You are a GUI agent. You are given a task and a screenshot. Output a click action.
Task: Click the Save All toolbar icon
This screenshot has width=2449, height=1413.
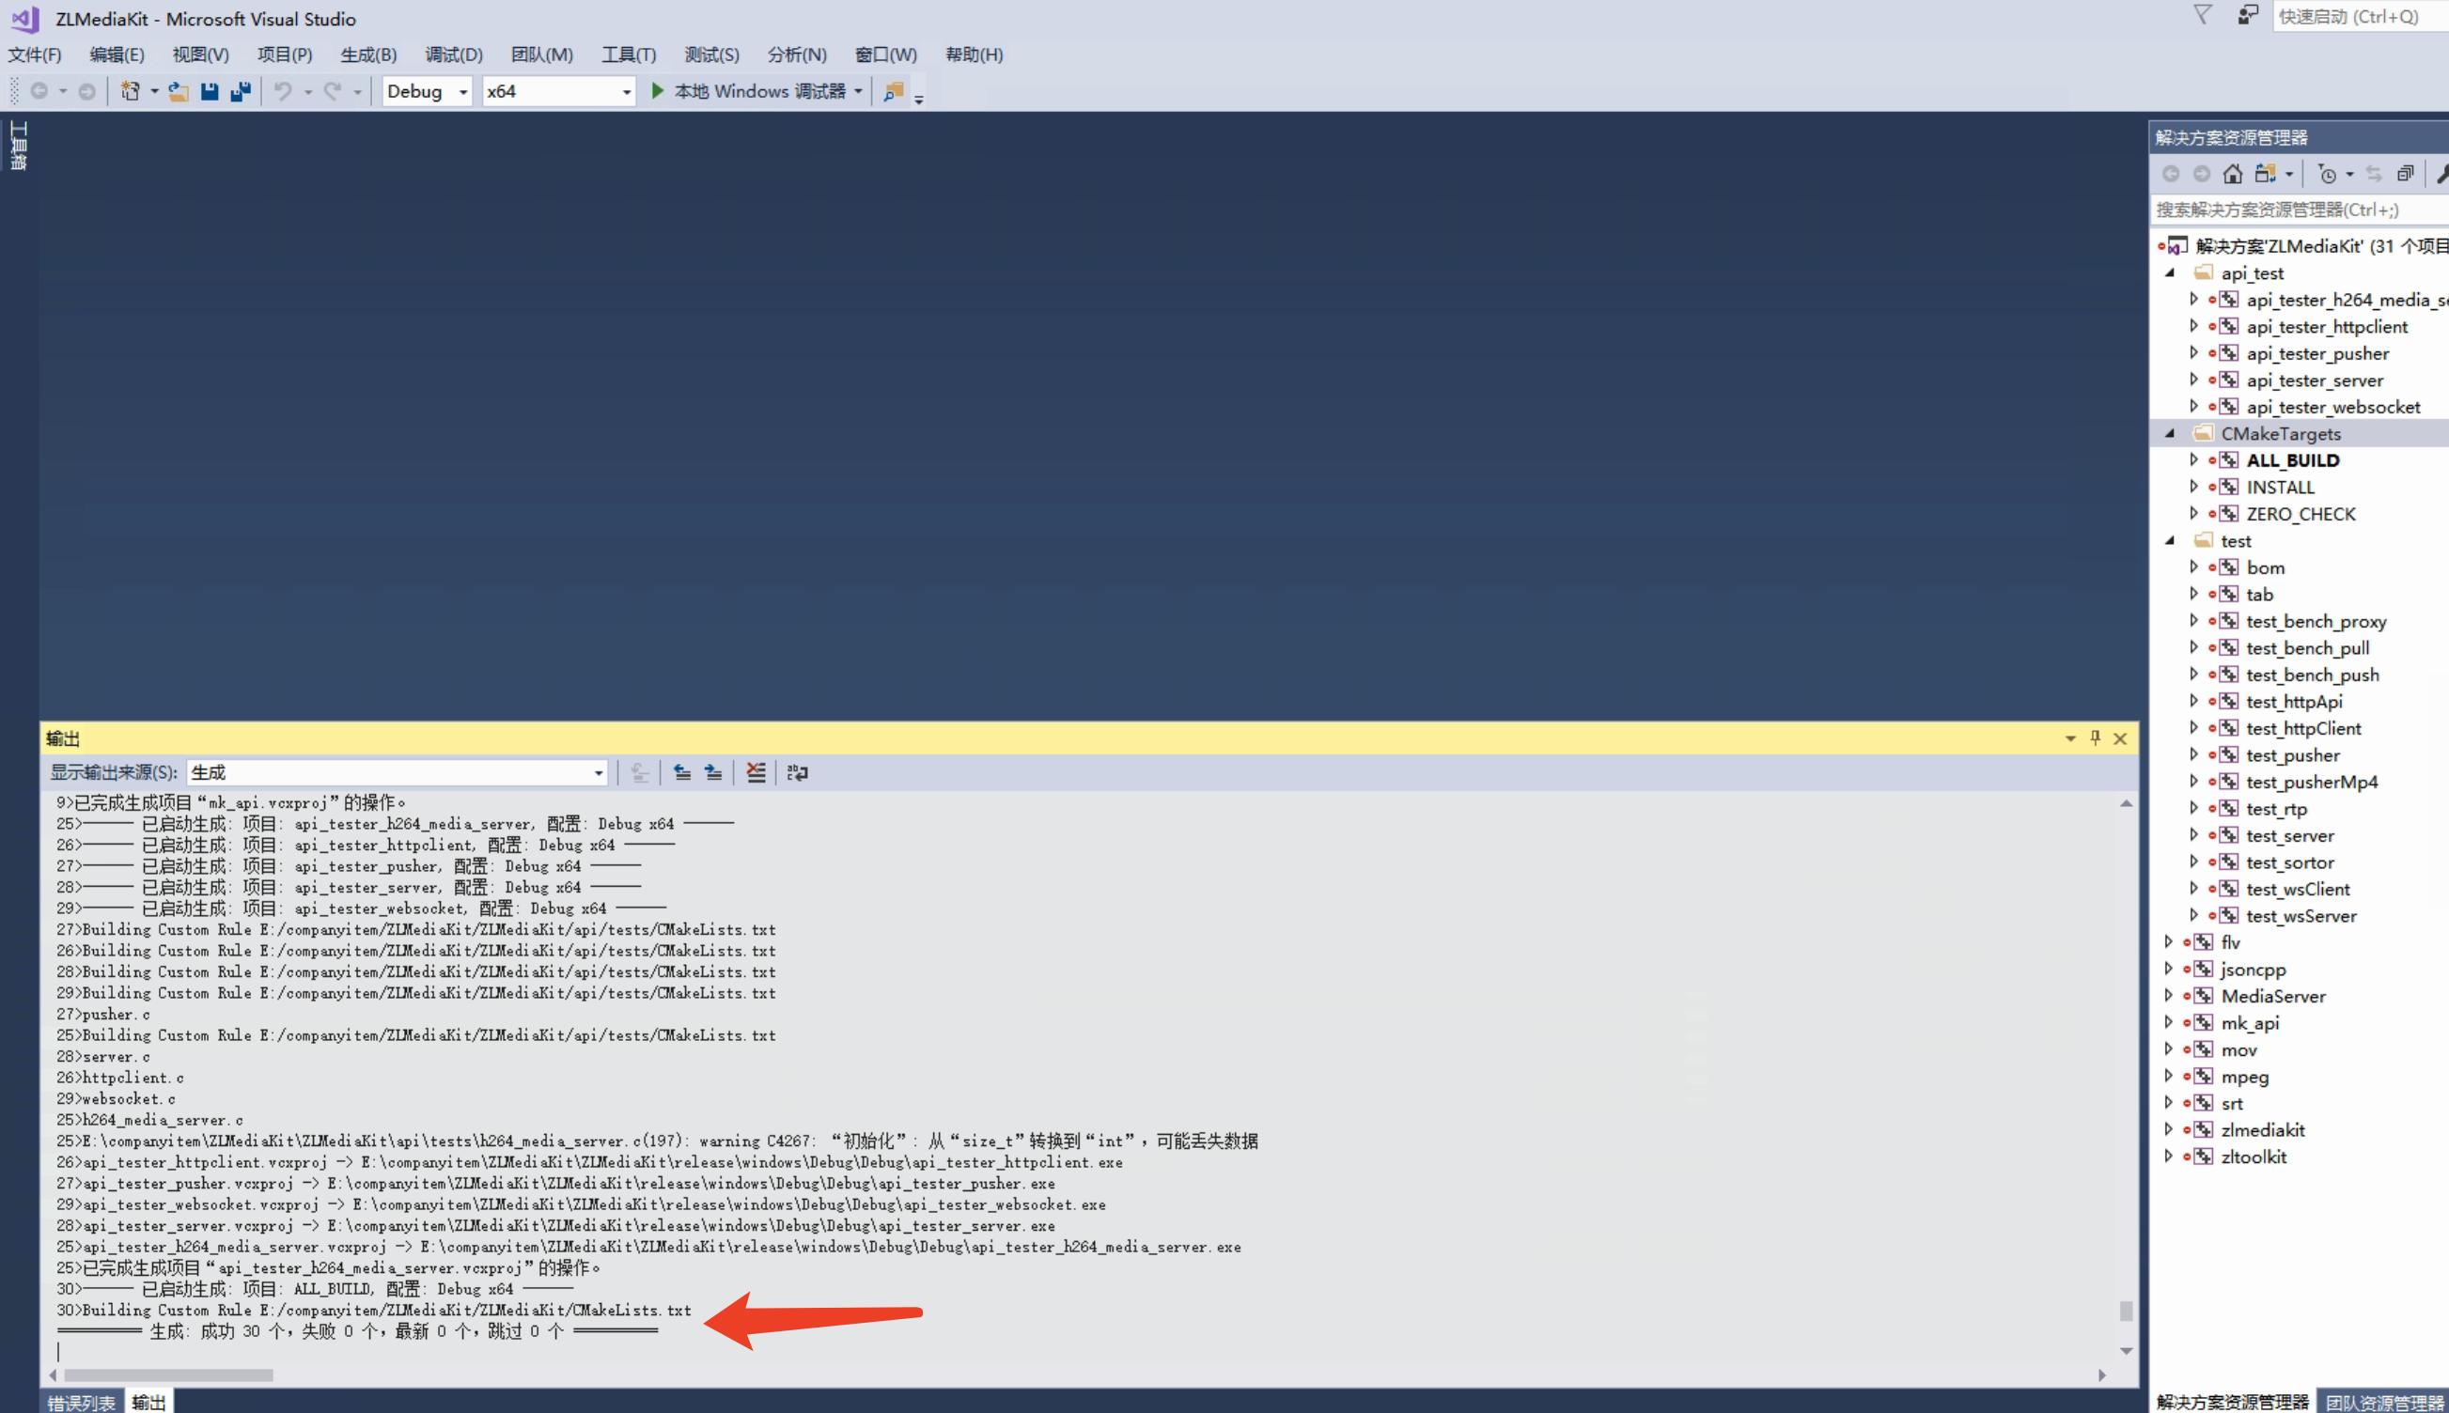tap(240, 91)
